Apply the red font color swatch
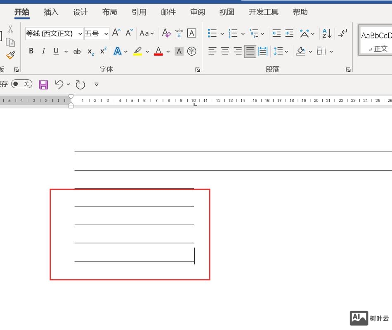 [x=158, y=52]
